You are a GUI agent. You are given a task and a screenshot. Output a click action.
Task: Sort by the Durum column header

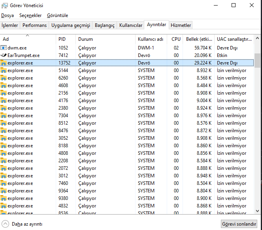[106, 39]
